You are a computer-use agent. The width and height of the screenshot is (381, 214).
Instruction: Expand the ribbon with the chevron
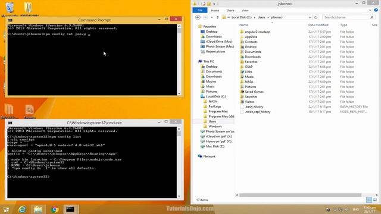pyautogui.click(x=370, y=10)
